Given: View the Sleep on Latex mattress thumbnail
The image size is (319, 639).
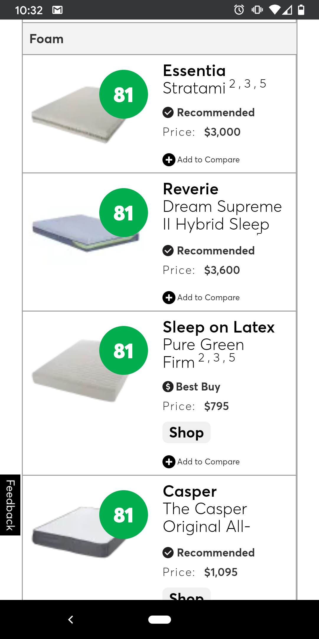Looking at the screenshot, I should click(x=80, y=371).
